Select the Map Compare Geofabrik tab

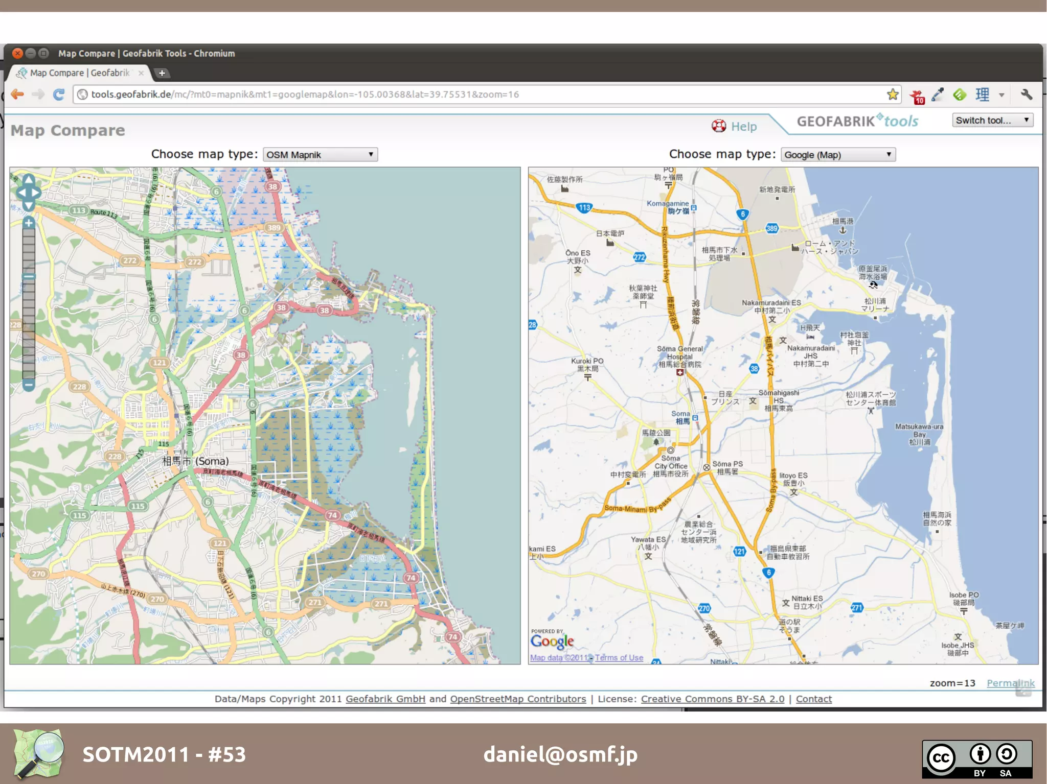pos(79,73)
